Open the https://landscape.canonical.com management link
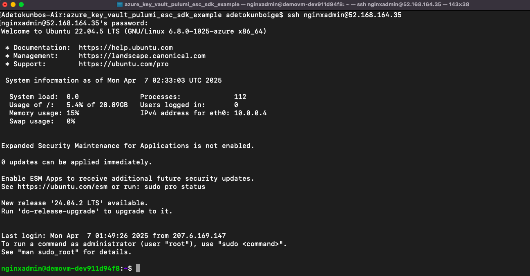This screenshot has width=530, height=276. coord(142,56)
